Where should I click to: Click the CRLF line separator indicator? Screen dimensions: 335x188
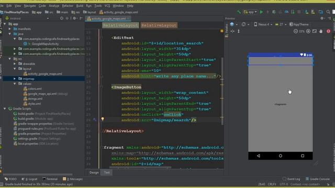(x=272, y=184)
